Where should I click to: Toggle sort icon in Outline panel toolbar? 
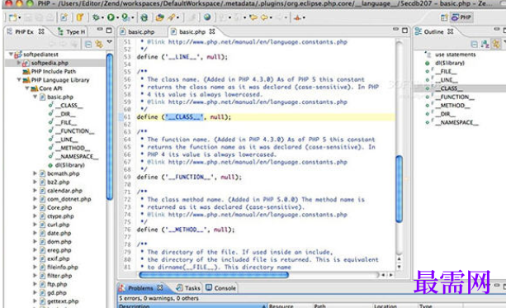[x=485, y=44]
